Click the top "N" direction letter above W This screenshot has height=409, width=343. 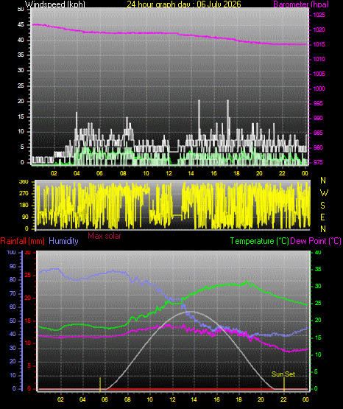(323, 181)
